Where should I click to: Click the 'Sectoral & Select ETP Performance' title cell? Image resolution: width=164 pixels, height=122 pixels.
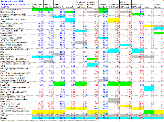[x=16, y=4]
